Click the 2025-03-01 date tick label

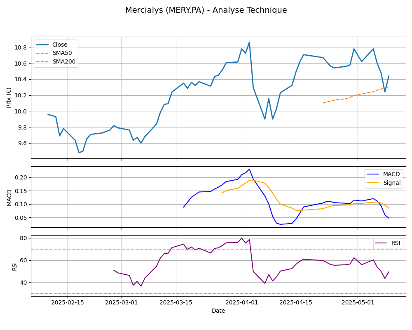tap(122, 302)
